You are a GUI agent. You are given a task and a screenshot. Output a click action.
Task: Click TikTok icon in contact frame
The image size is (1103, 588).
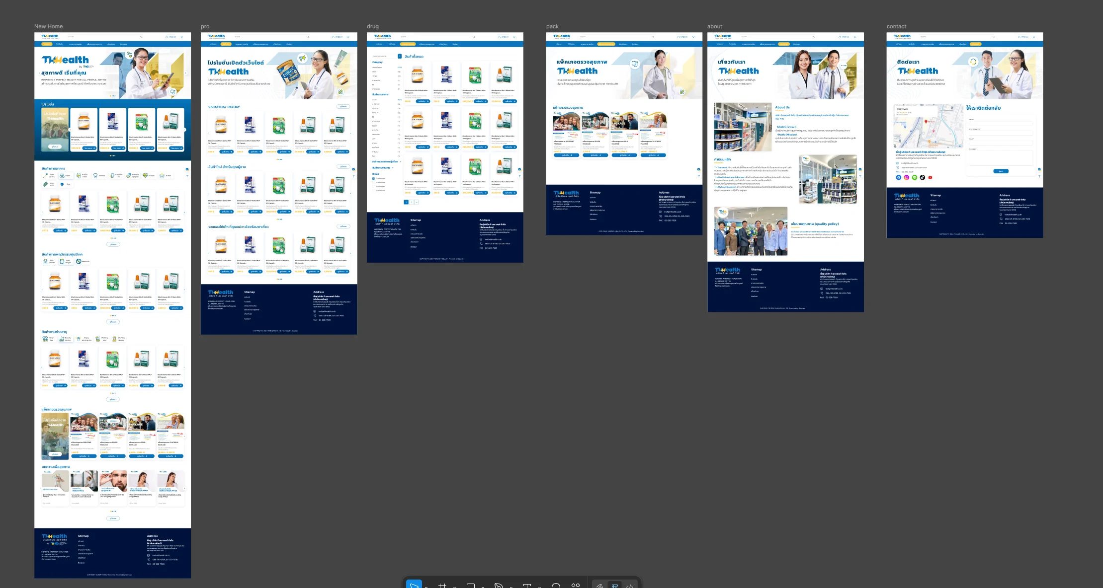click(922, 177)
